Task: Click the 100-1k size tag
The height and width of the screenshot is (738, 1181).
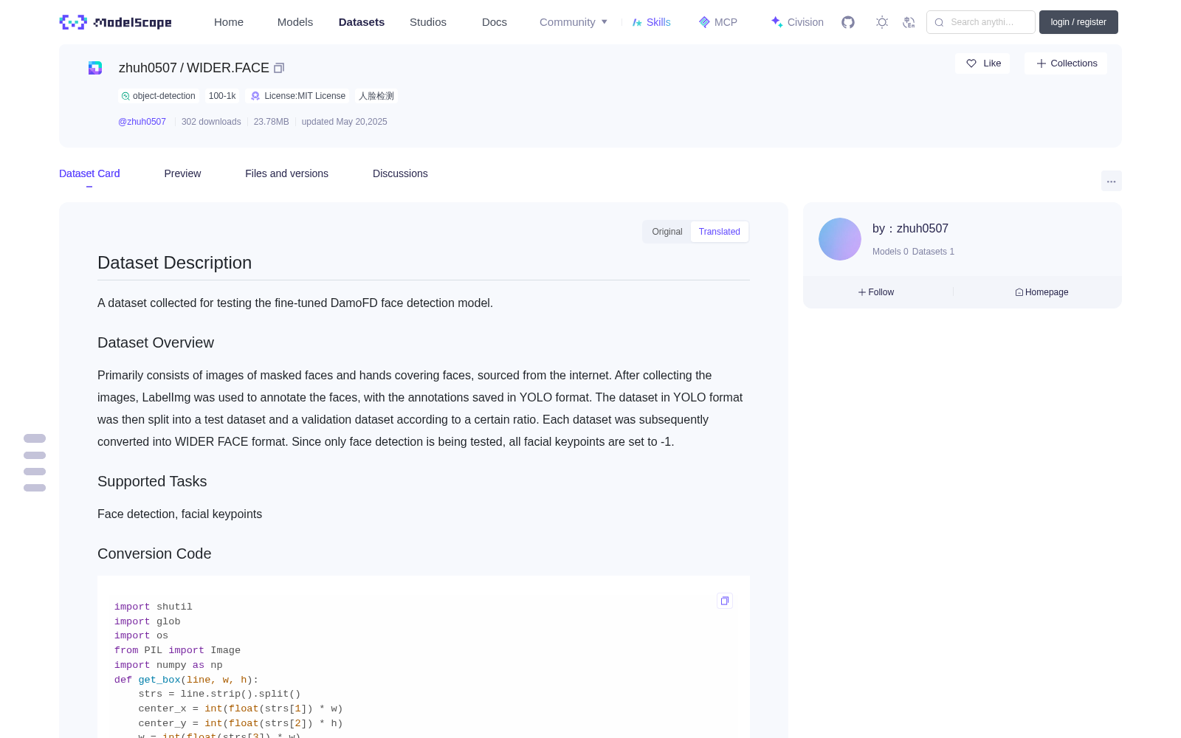Action: pyautogui.click(x=222, y=96)
